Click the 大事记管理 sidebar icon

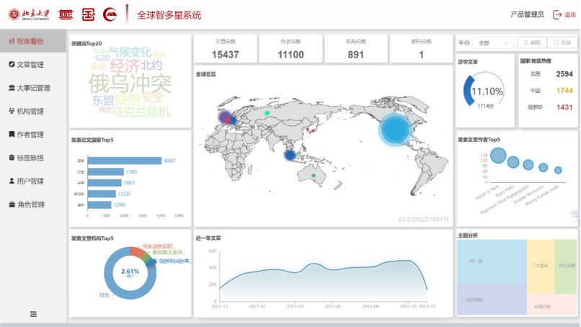(x=12, y=88)
